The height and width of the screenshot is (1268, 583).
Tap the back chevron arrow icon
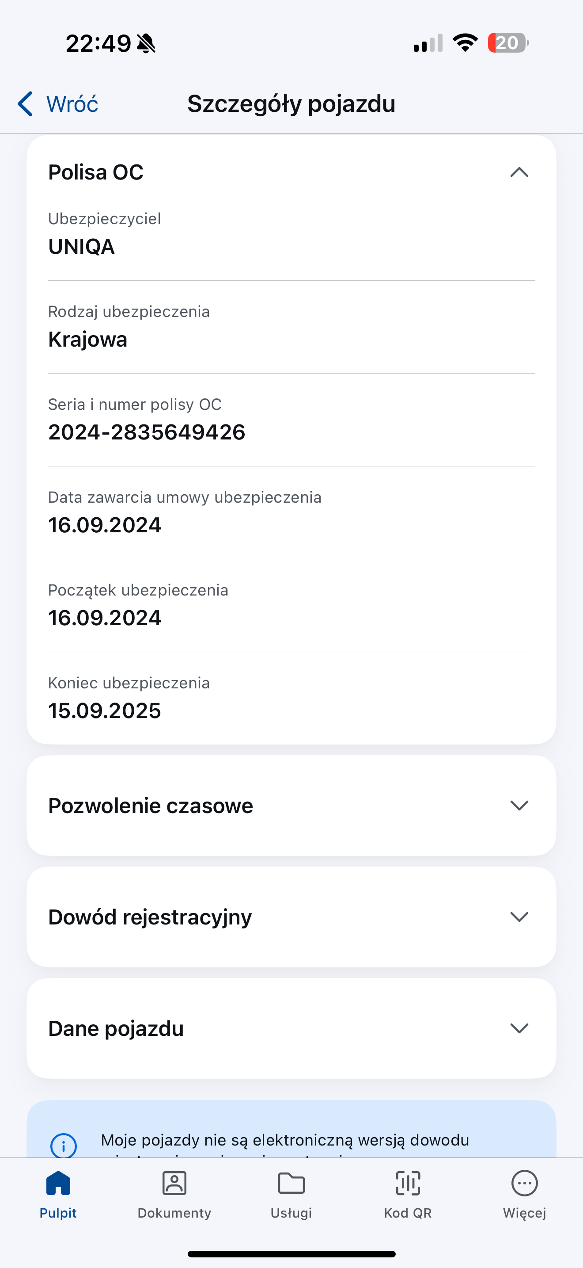point(26,104)
